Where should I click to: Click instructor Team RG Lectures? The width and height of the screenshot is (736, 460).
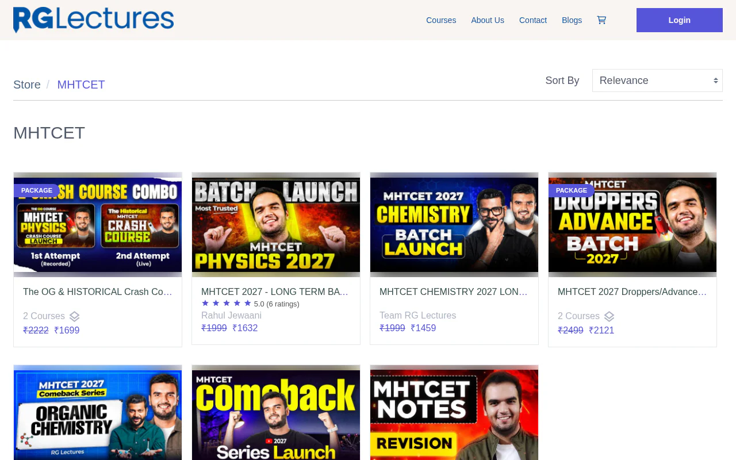pyautogui.click(x=418, y=316)
